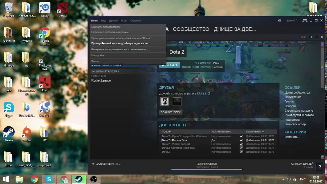The width and height of the screenshot is (327, 184).
Task: Open Друзья menu
Action: tap(113, 21)
